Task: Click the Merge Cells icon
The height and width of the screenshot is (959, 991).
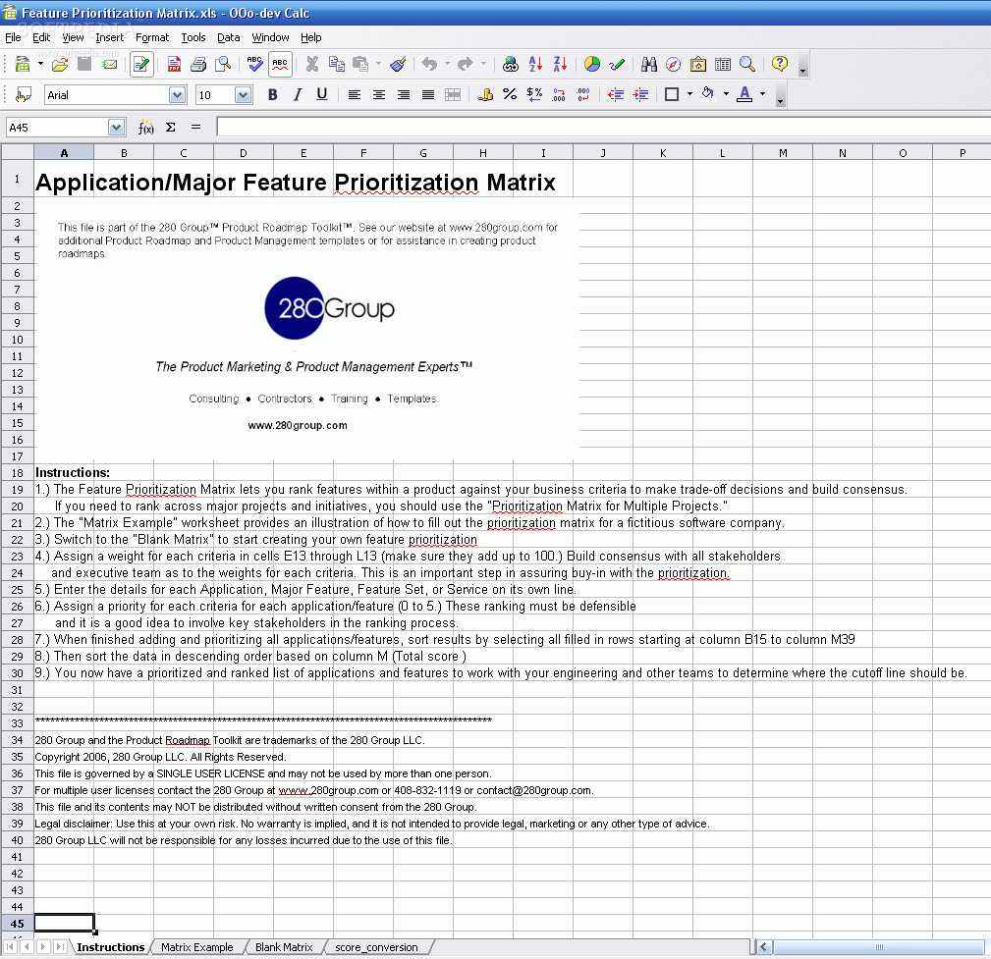Action: click(x=453, y=95)
